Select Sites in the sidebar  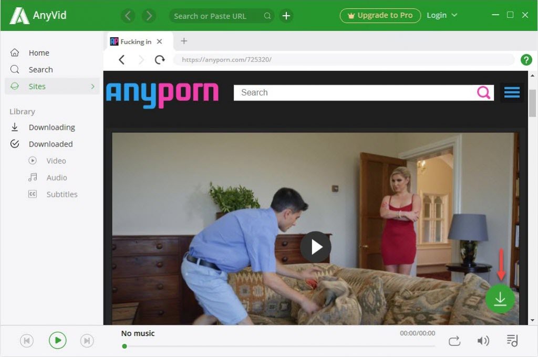(x=52, y=87)
